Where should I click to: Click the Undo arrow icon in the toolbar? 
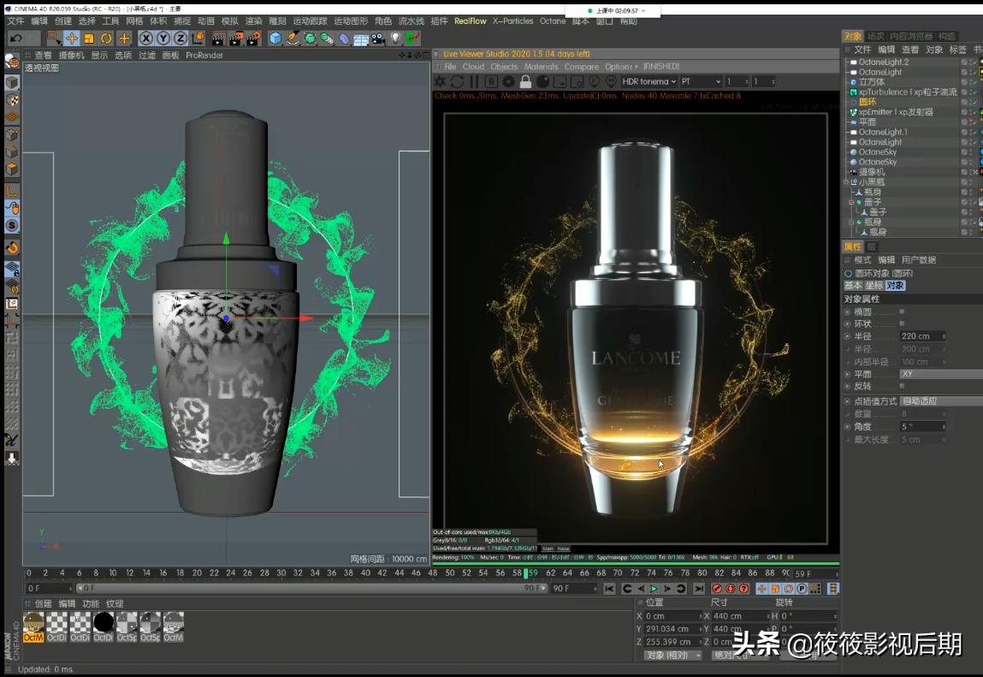(15, 38)
